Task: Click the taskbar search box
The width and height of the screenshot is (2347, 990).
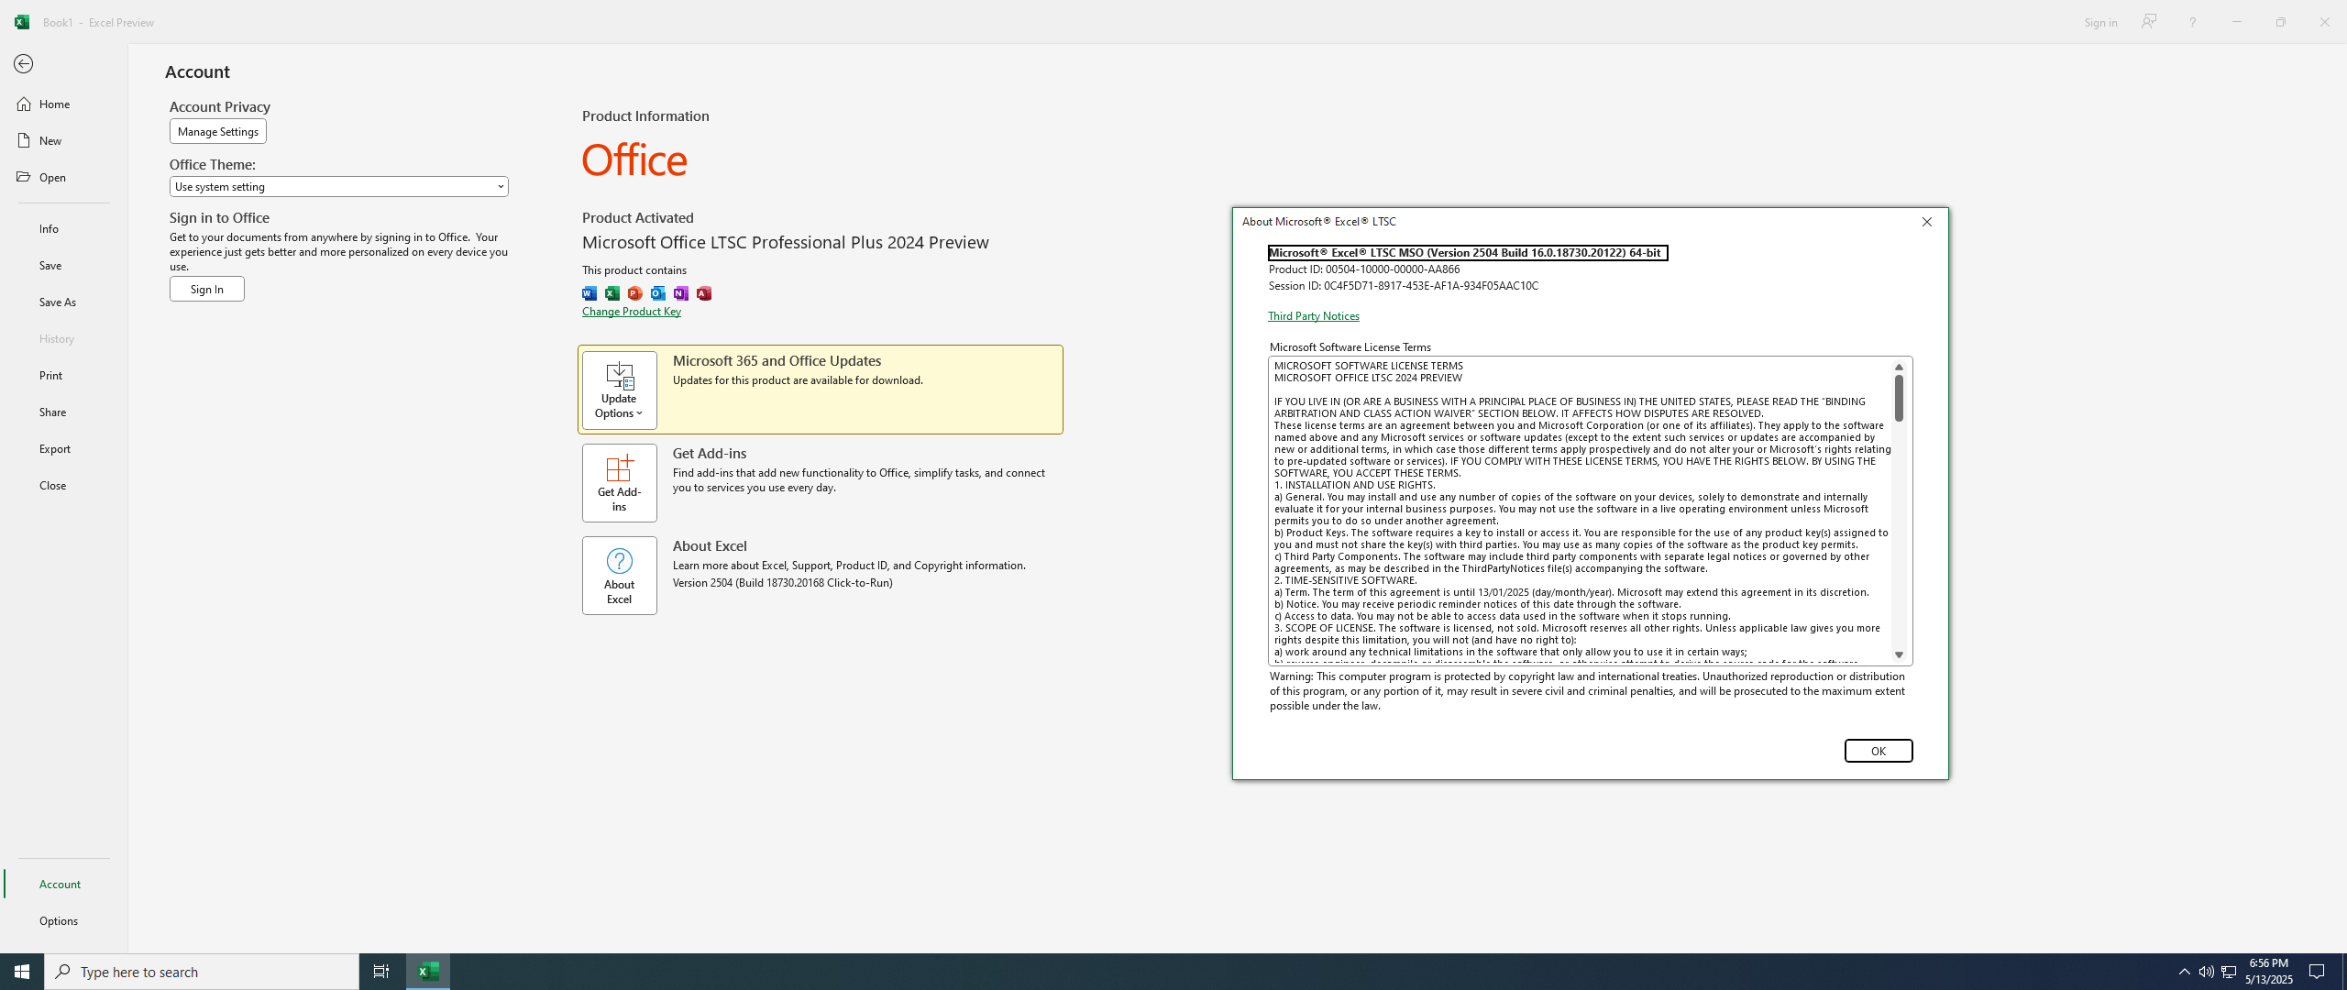Action: [202, 972]
